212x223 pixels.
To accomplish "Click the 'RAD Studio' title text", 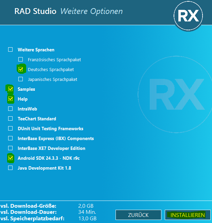I will click(35, 11).
